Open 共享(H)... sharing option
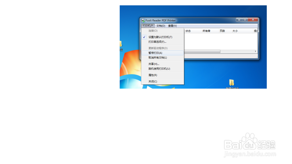Image resolution: width=292 pixels, height=164 pixels. (163, 64)
